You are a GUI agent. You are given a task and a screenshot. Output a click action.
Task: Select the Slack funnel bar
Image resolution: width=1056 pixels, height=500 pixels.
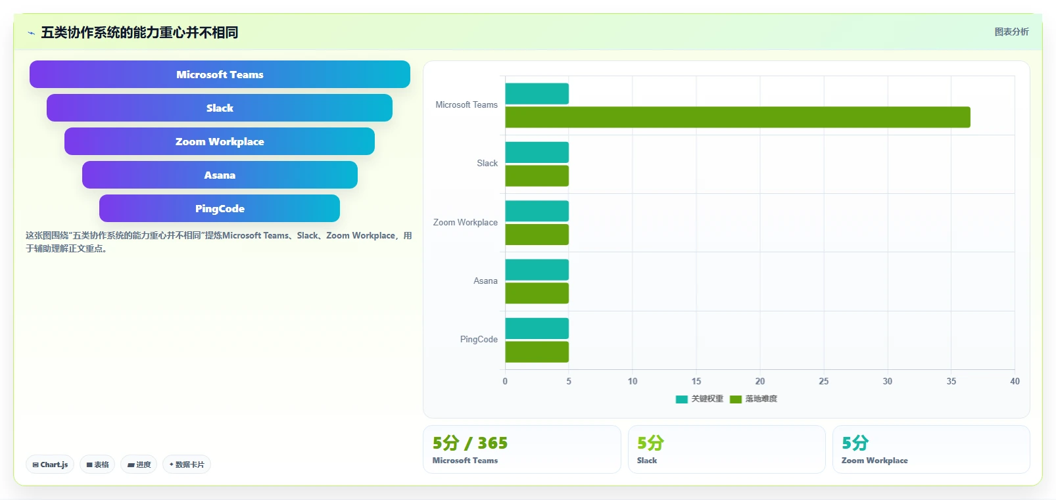click(x=220, y=108)
